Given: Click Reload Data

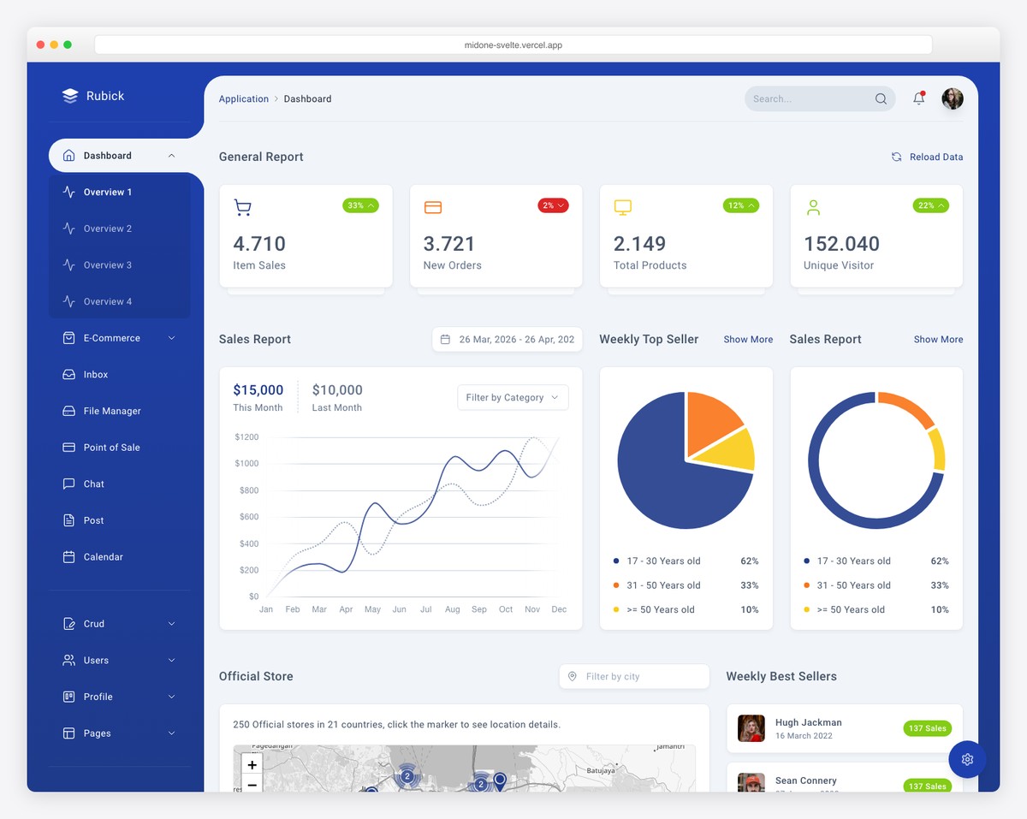Looking at the screenshot, I should (927, 157).
